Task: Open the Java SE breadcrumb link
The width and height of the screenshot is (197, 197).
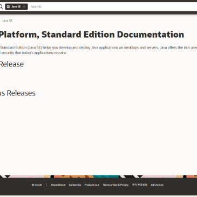Action: [7, 21]
